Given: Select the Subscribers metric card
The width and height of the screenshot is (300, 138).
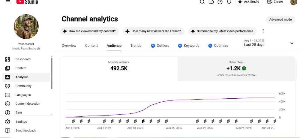Looking at the screenshot, I should [x=236, y=69].
